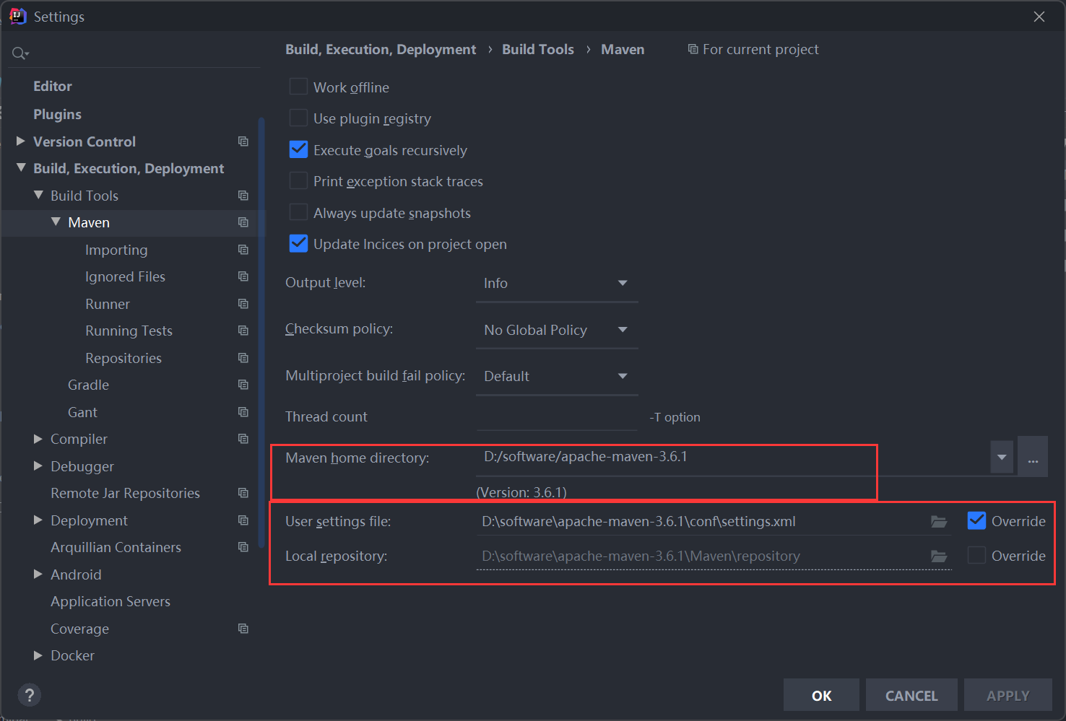This screenshot has width=1066, height=721.
Task: Click project-level icon beside Maven row
Action: click(x=243, y=222)
